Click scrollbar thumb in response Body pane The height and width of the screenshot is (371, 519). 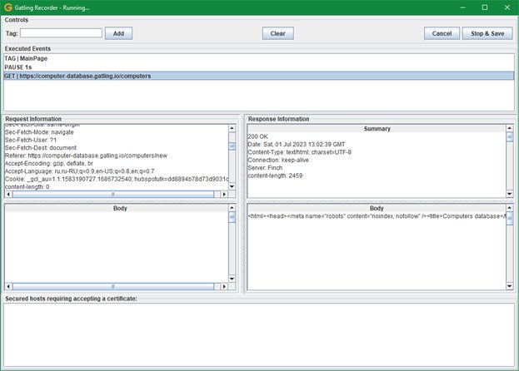click(x=510, y=219)
